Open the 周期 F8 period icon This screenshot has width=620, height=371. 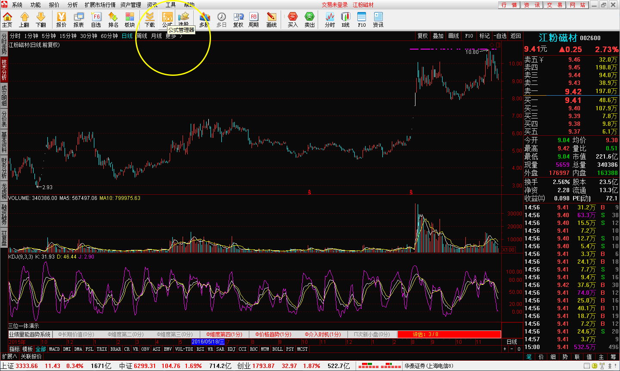point(254,19)
